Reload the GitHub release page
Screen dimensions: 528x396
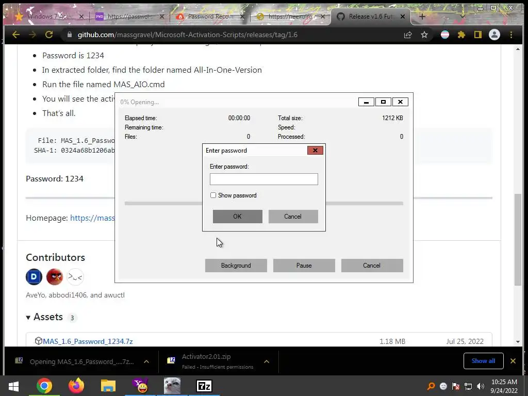click(49, 35)
